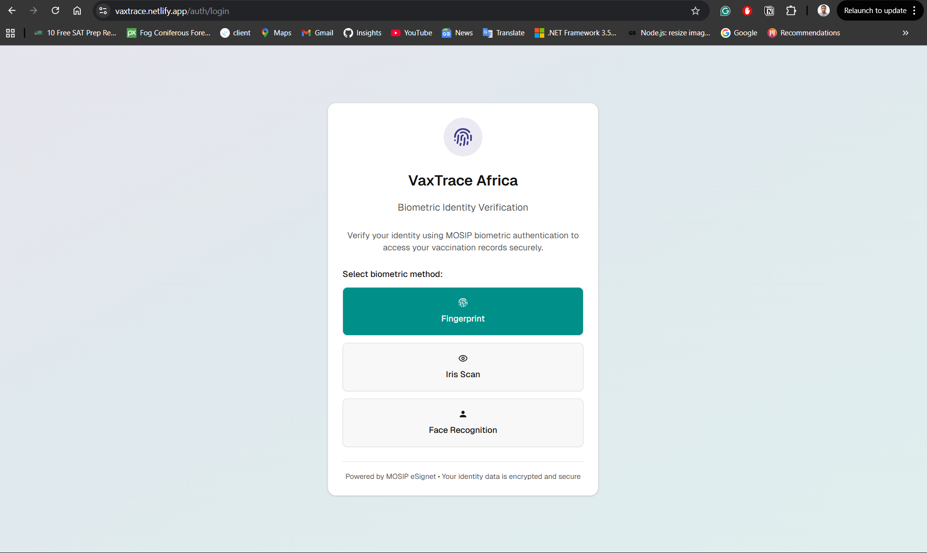
Task: Open the Gmail bookmark
Action: [317, 33]
